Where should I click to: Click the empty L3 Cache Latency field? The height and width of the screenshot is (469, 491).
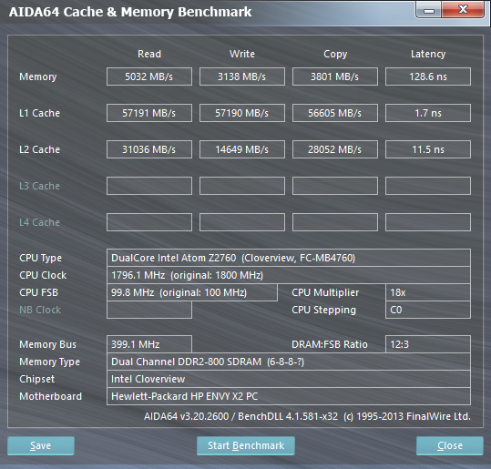click(428, 186)
